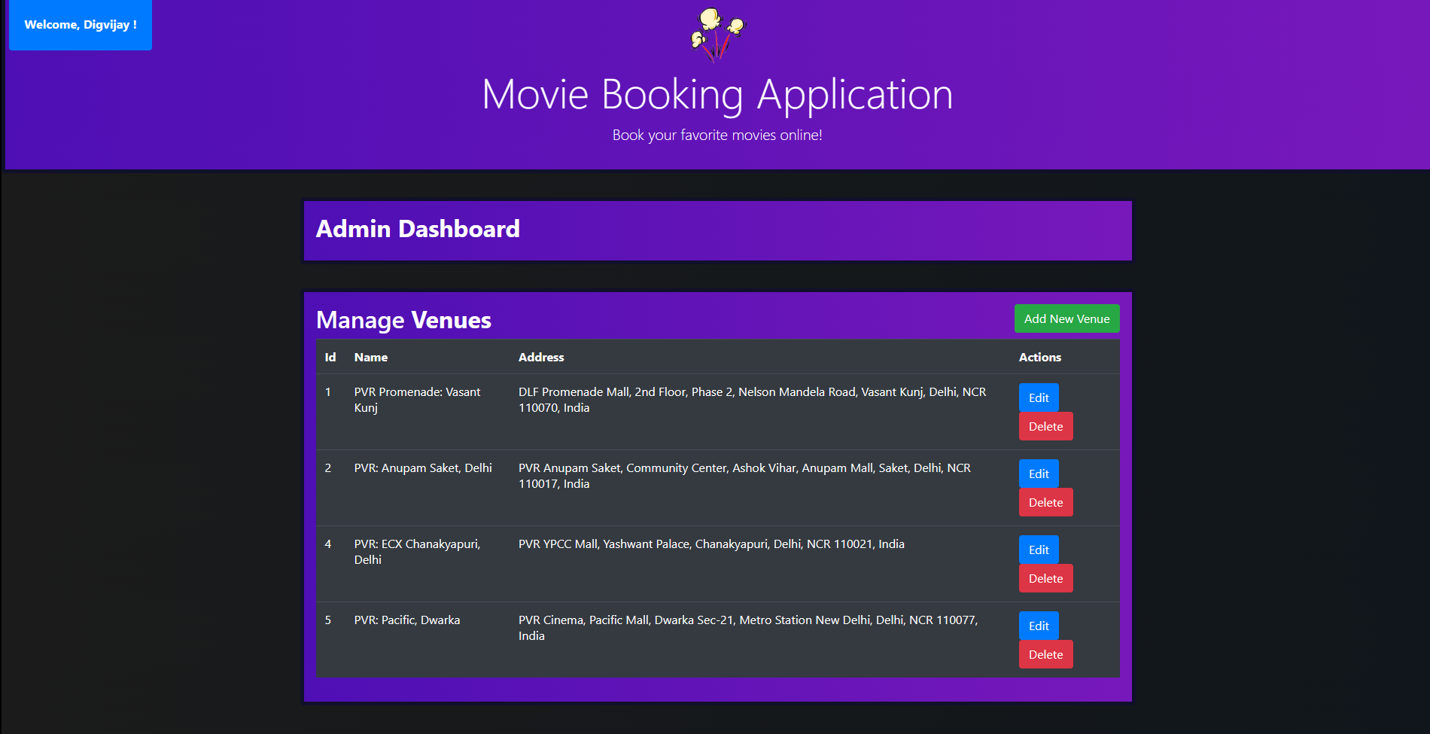Edit the PVR: Pacific, Dwarka venue

coord(1038,626)
